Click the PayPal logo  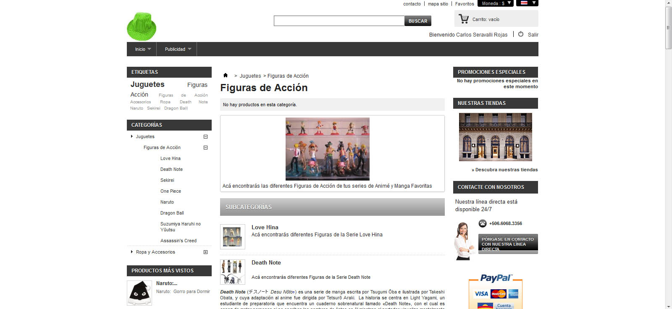496,278
